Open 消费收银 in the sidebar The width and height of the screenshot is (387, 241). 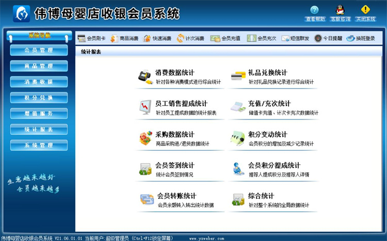[39, 82]
